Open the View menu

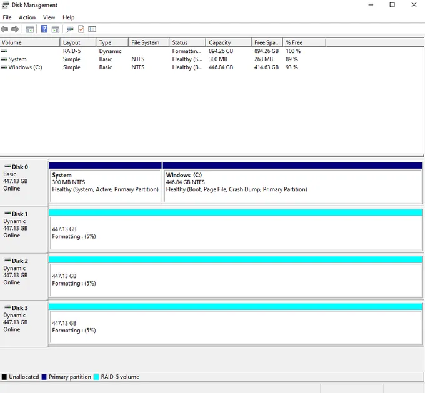tap(49, 17)
